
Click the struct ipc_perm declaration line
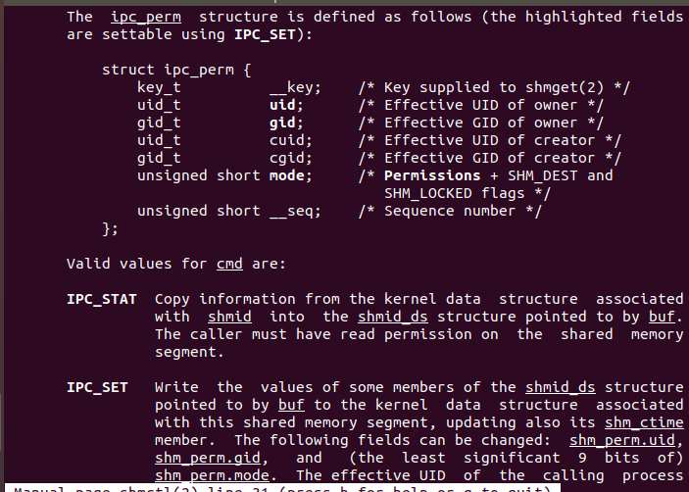[176, 71]
